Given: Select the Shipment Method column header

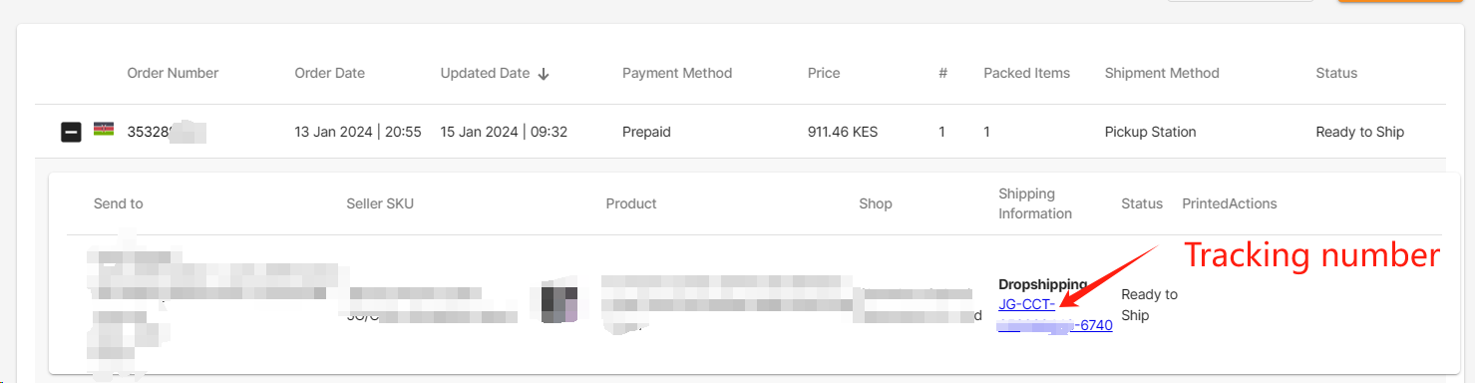Looking at the screenshot, I should (1162, 73).
